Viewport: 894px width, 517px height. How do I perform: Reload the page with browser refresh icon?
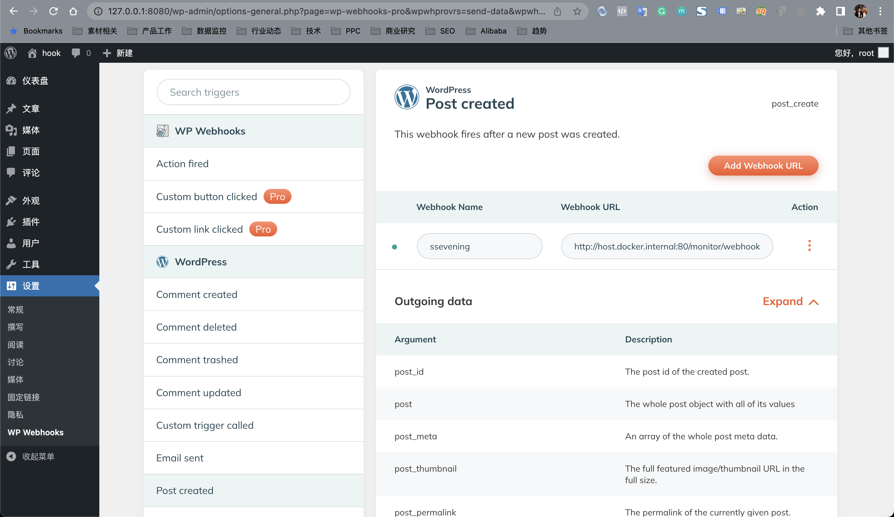53,11
